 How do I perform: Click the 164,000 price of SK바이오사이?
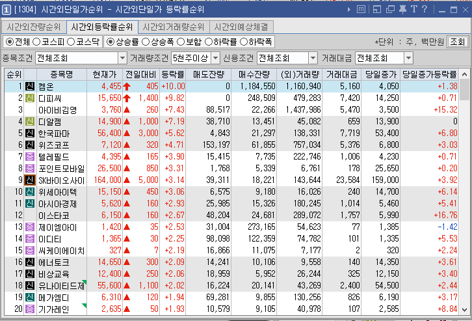tap(107, 180)
